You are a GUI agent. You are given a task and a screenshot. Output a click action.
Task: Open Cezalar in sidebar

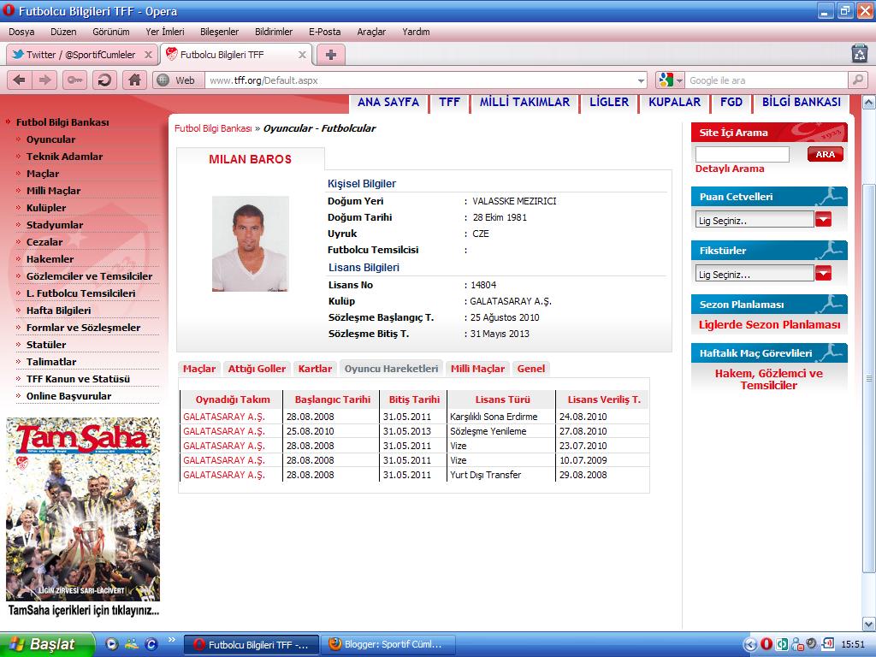[x=44, y=242]
